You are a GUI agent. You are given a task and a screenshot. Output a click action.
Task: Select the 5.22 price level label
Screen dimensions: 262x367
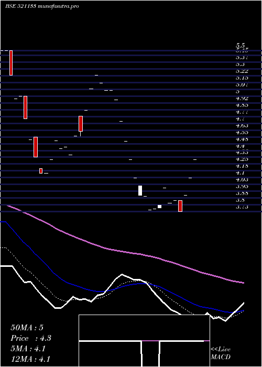coord(242,71)
